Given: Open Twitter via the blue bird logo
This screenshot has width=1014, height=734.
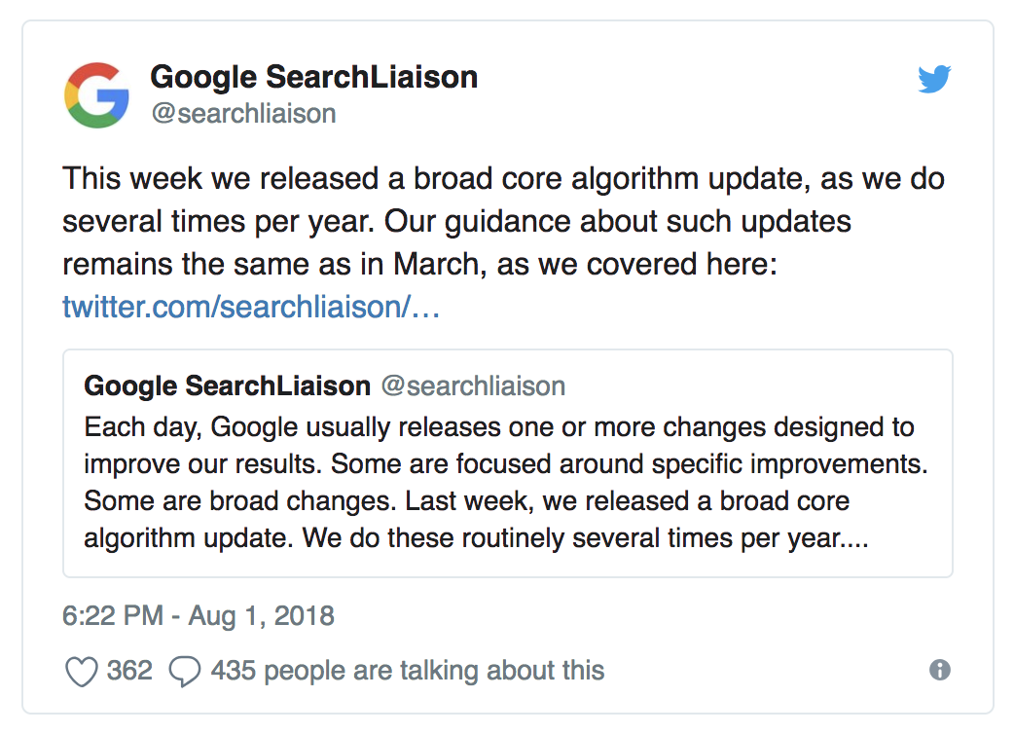Looking at the screenshot, I should point(934,80).
